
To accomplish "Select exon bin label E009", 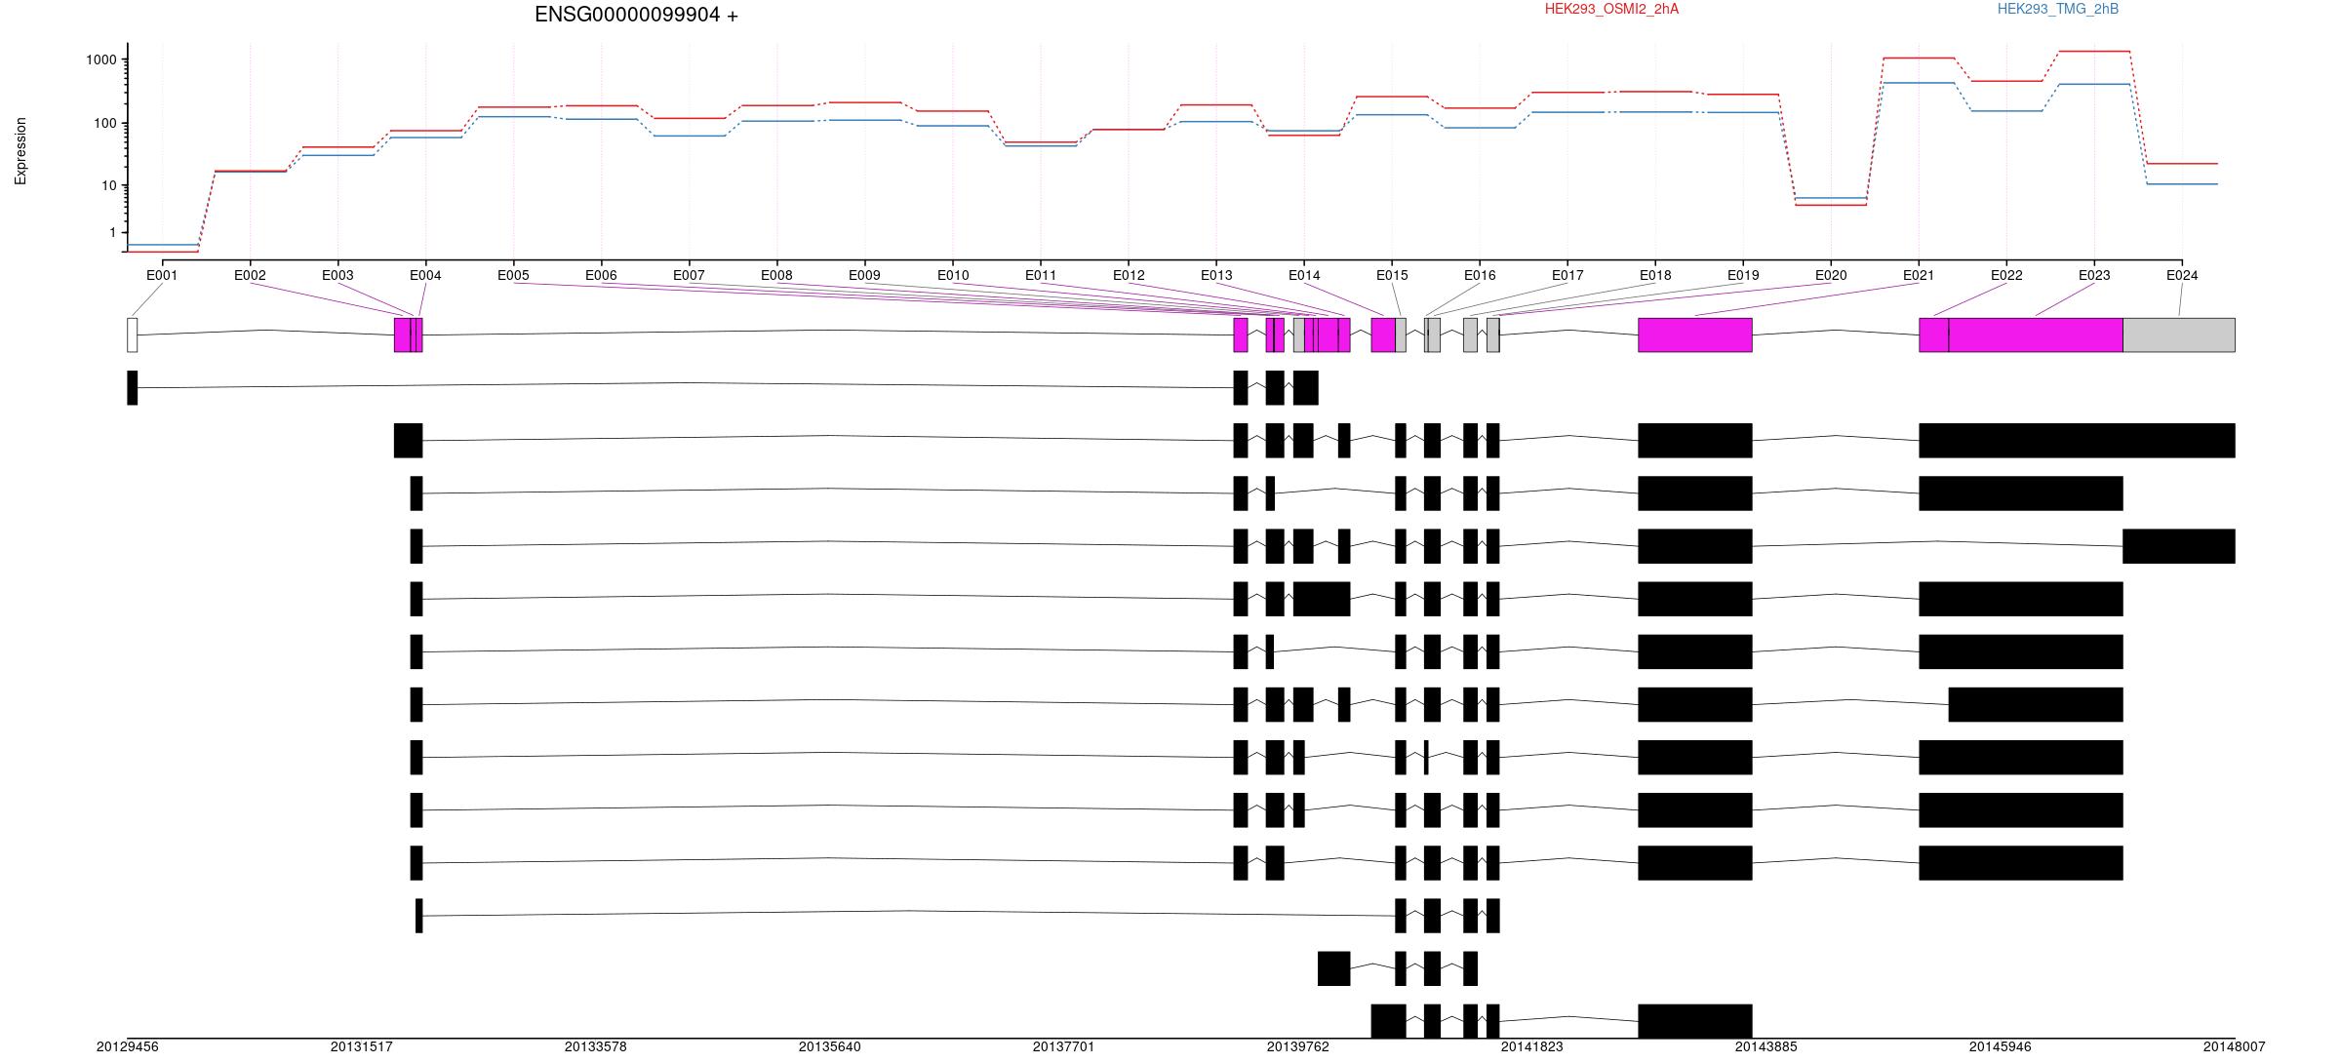I will pos(864,275).
